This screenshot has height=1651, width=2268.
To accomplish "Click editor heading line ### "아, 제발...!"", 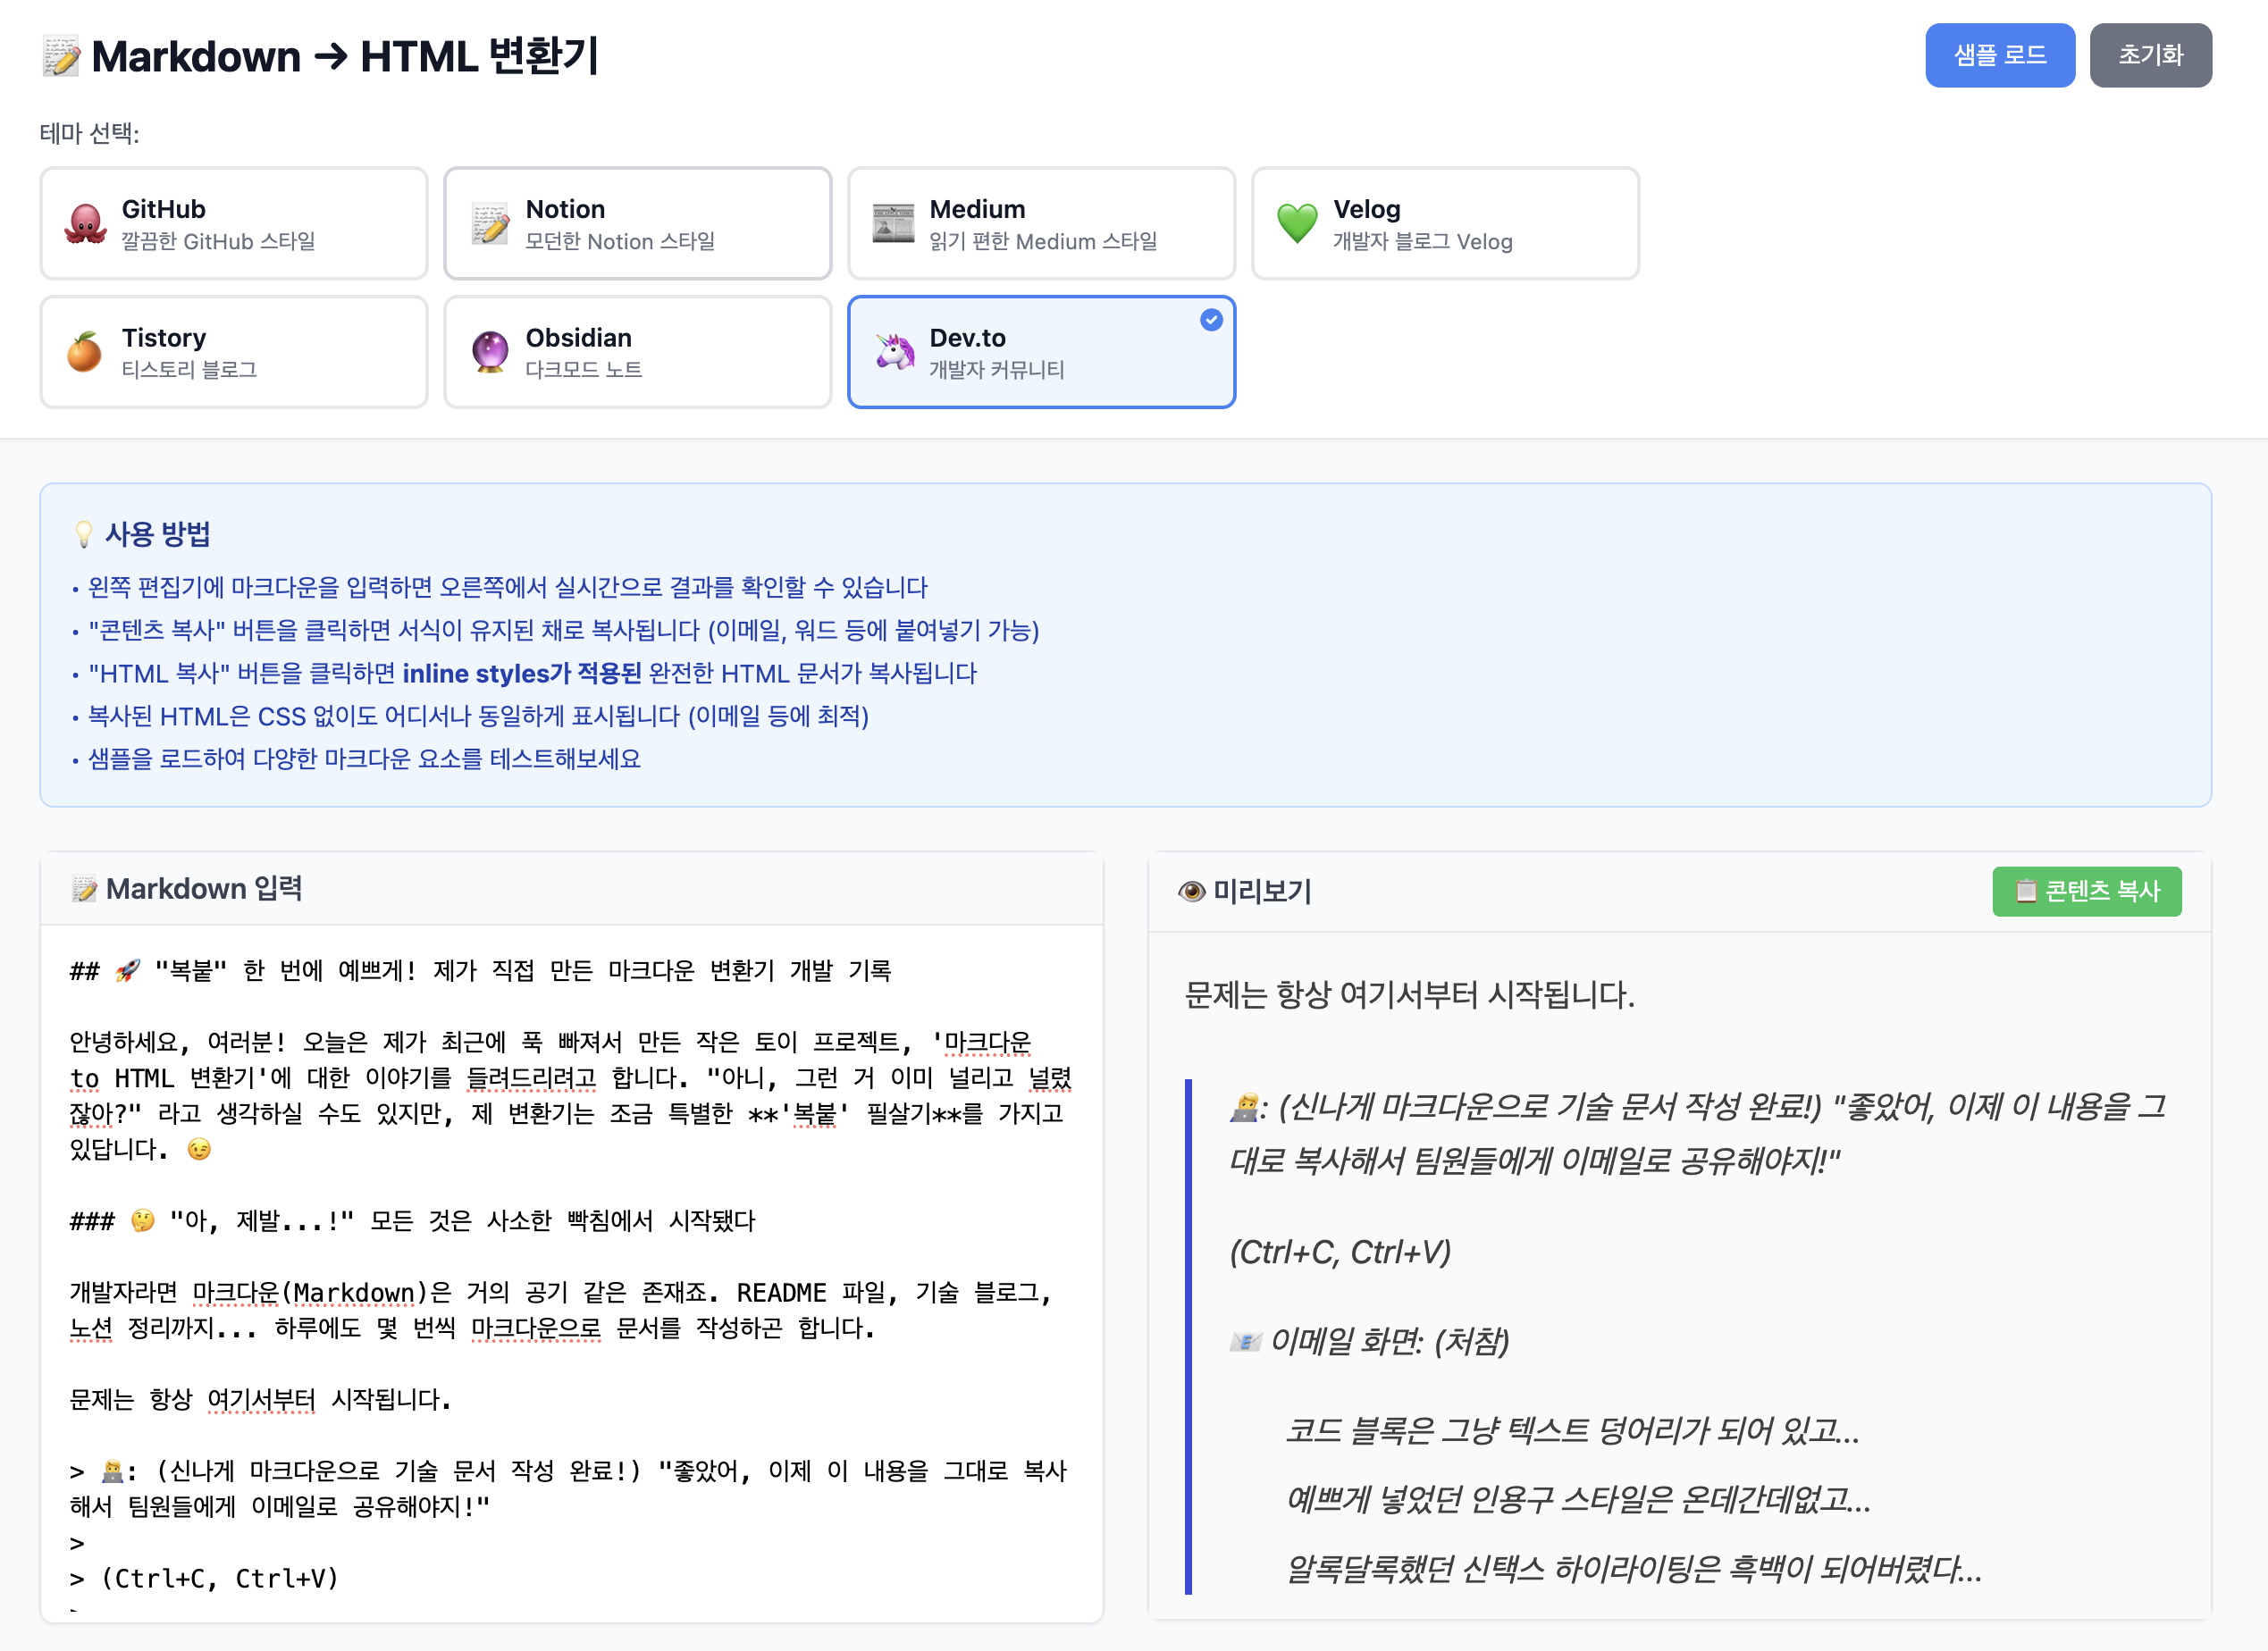I will pyautogui.click(x=412, y=1220).
